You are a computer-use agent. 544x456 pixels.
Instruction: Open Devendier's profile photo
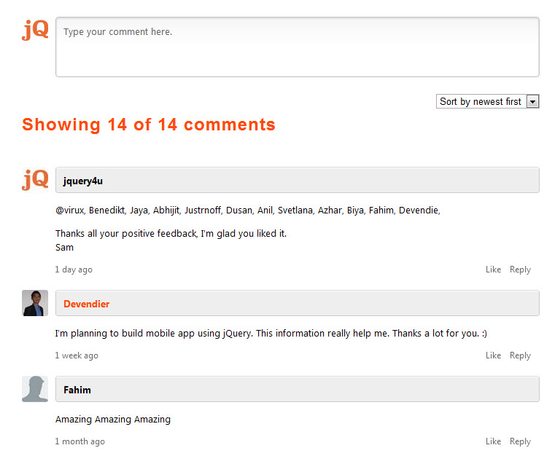pos(35,303)
